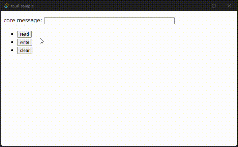This screenshot has width=238, height=147.
Task: Minimize the tauri_sample window
Action: coord(198,6)
